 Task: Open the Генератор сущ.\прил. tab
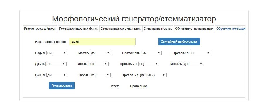(x=40, y=29)
